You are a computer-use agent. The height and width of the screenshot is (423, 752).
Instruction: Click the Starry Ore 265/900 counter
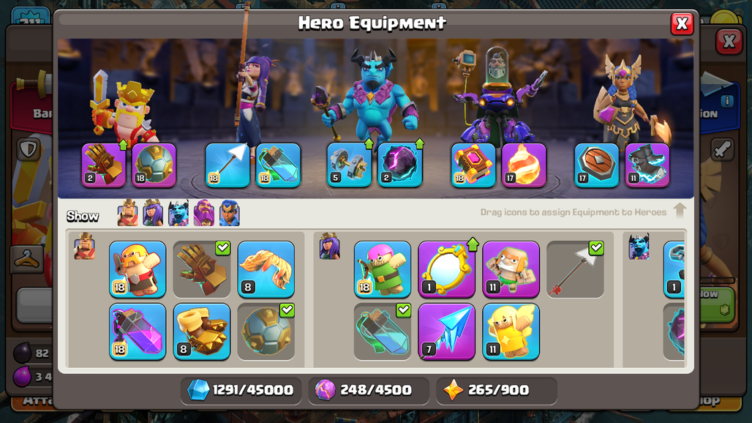(x=497, y=390)
